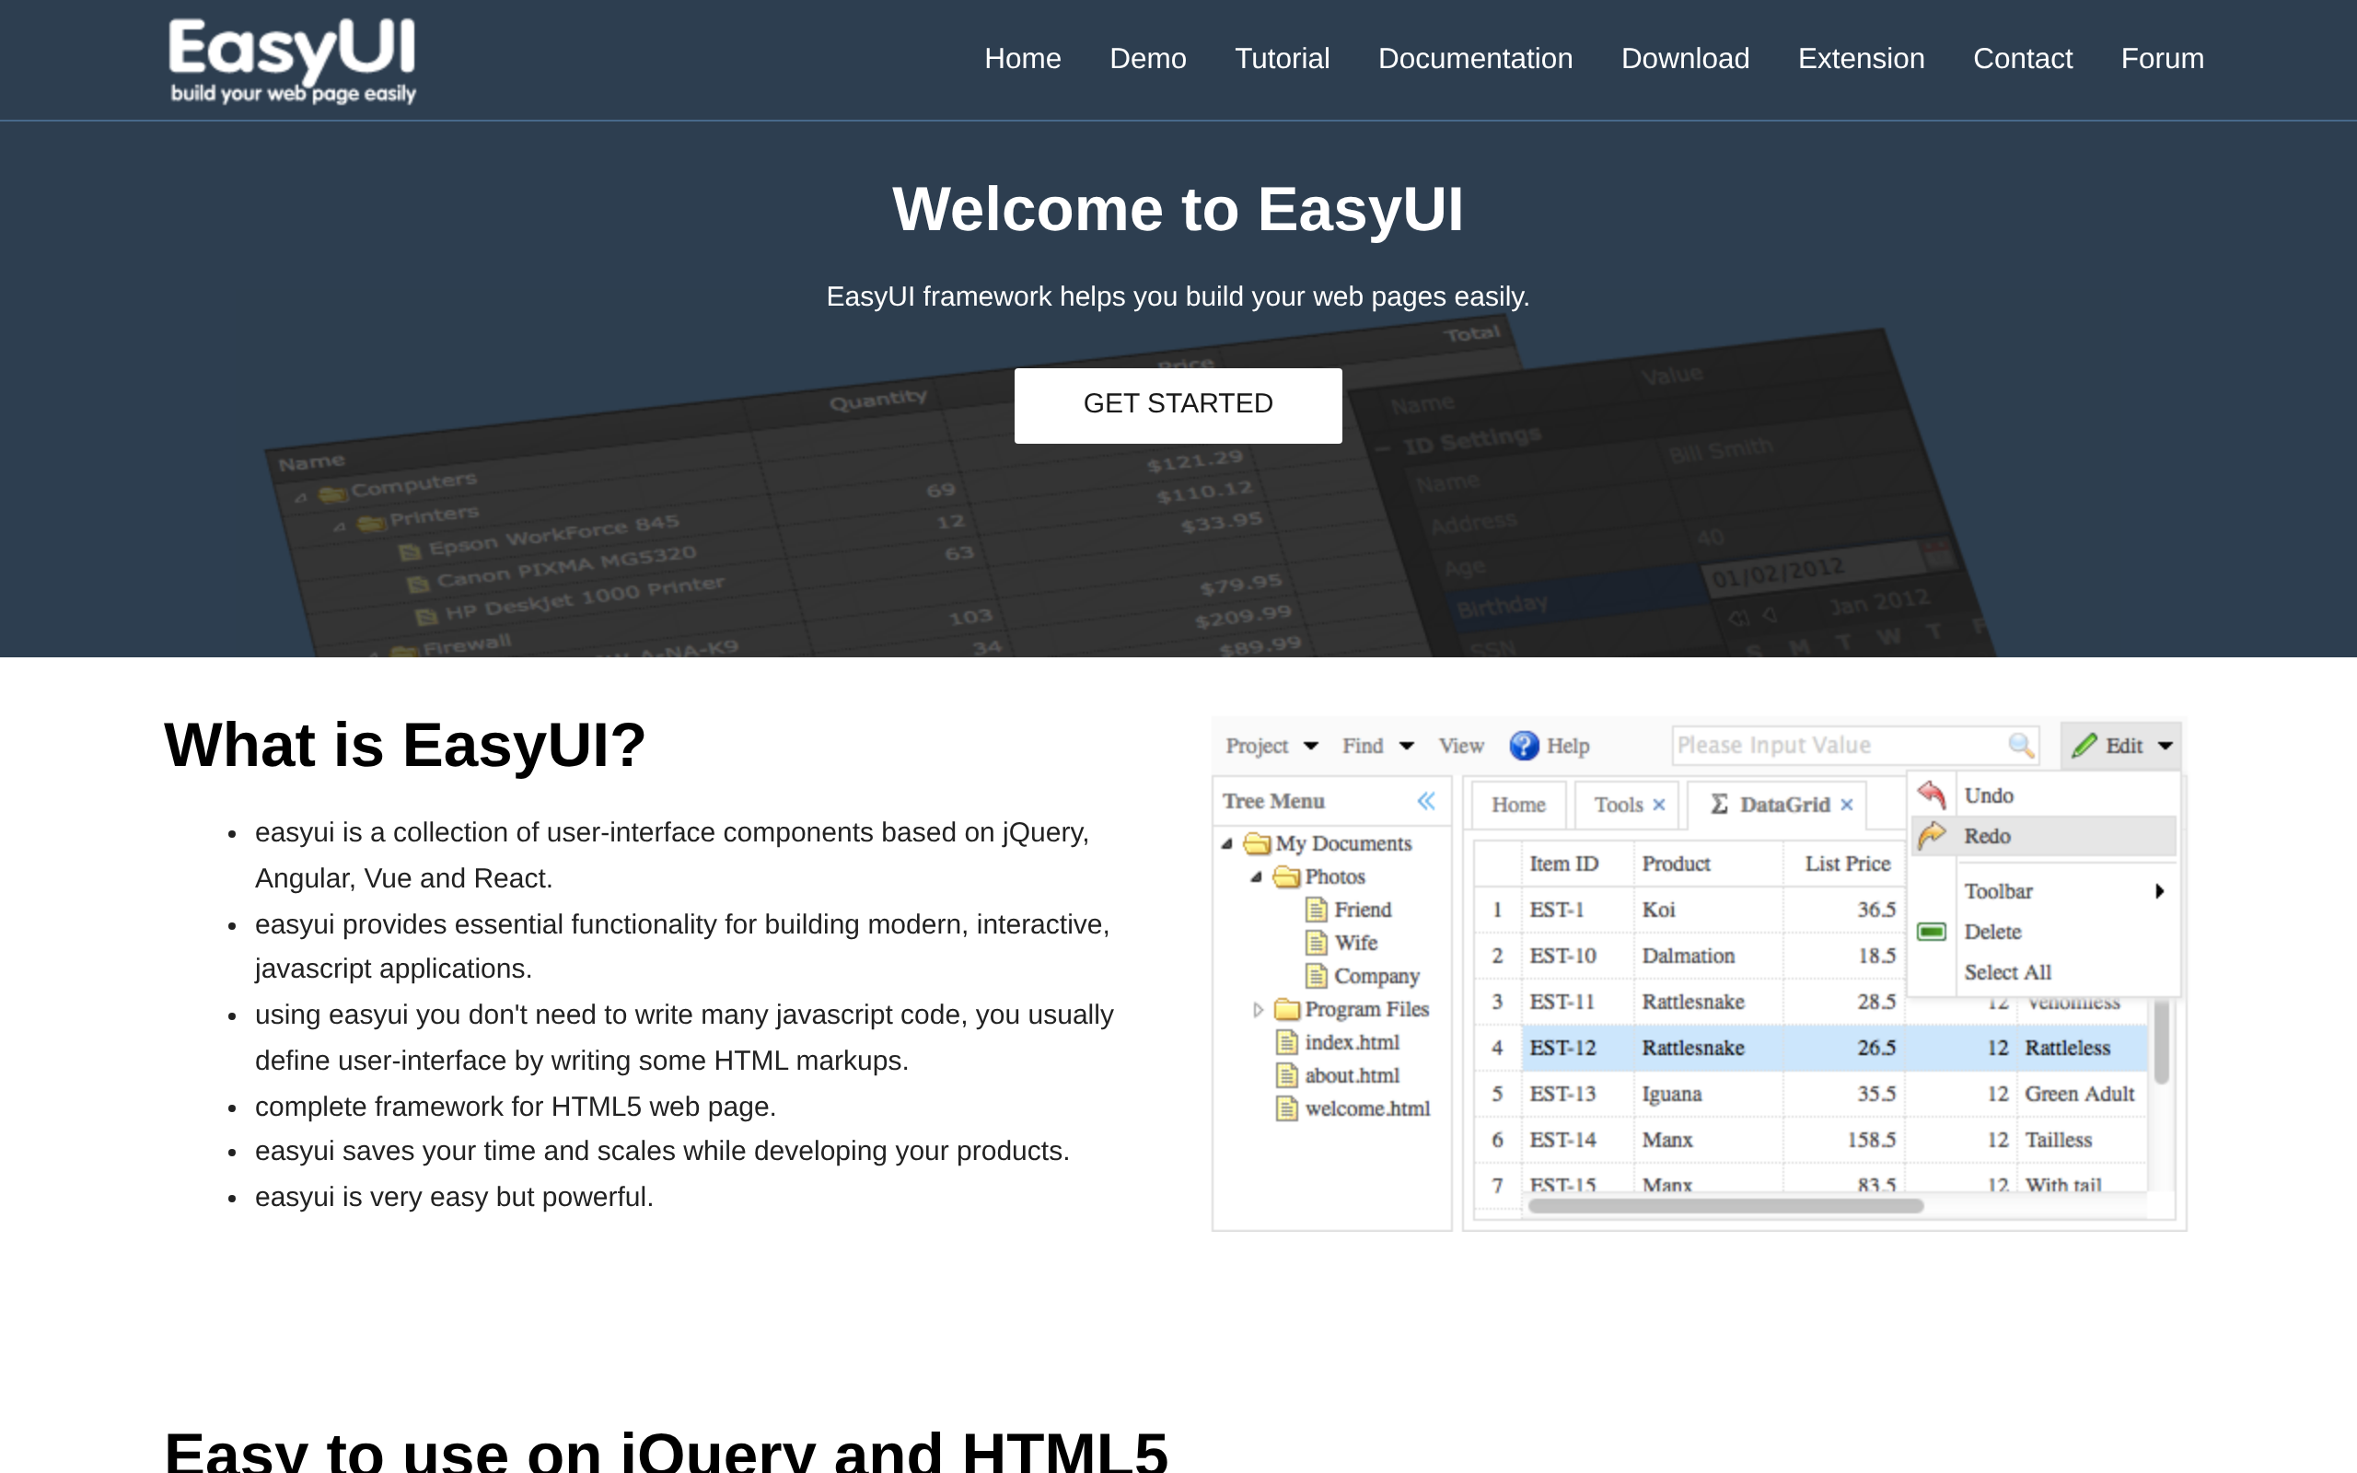The image size is (2357, 1473).
Task: Click the search magnifier icon in demo
Action: tap(2021, 746)
